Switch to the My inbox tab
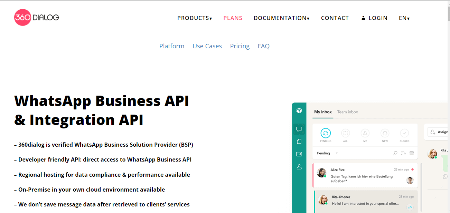450x213 pixels. click(323, 112)
